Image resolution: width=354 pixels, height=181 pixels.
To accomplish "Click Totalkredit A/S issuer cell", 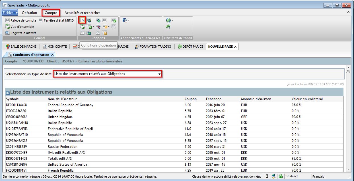I will 60,159.
